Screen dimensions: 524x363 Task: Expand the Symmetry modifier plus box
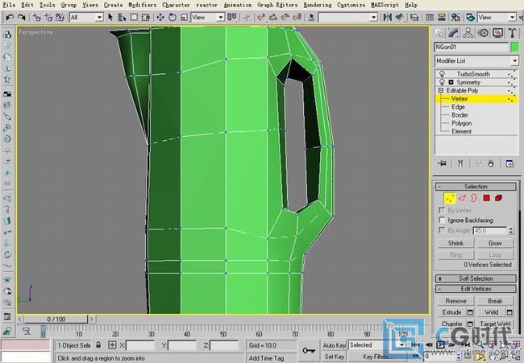tap(451, 82)
